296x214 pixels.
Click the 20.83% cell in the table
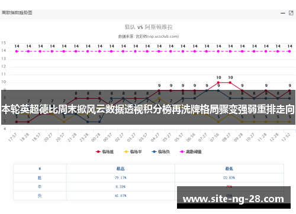[229, 178]
